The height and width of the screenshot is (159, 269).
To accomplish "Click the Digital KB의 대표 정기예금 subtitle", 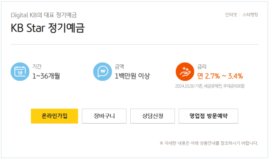I will pos(44,15).
